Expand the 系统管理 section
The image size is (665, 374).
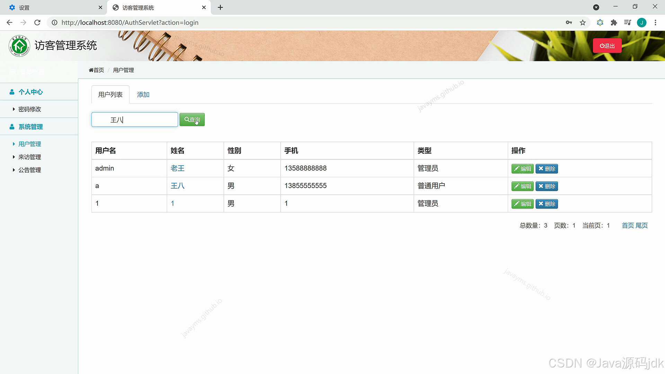pyautogui.click(x=31, y=127)
